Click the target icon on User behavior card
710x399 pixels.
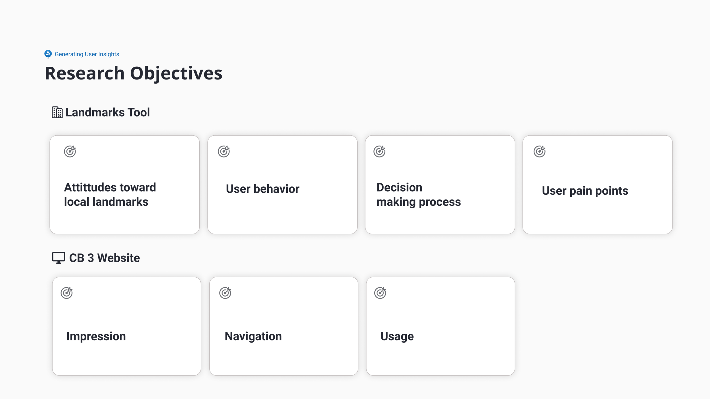pyautogui.click(x=224, y=151)
